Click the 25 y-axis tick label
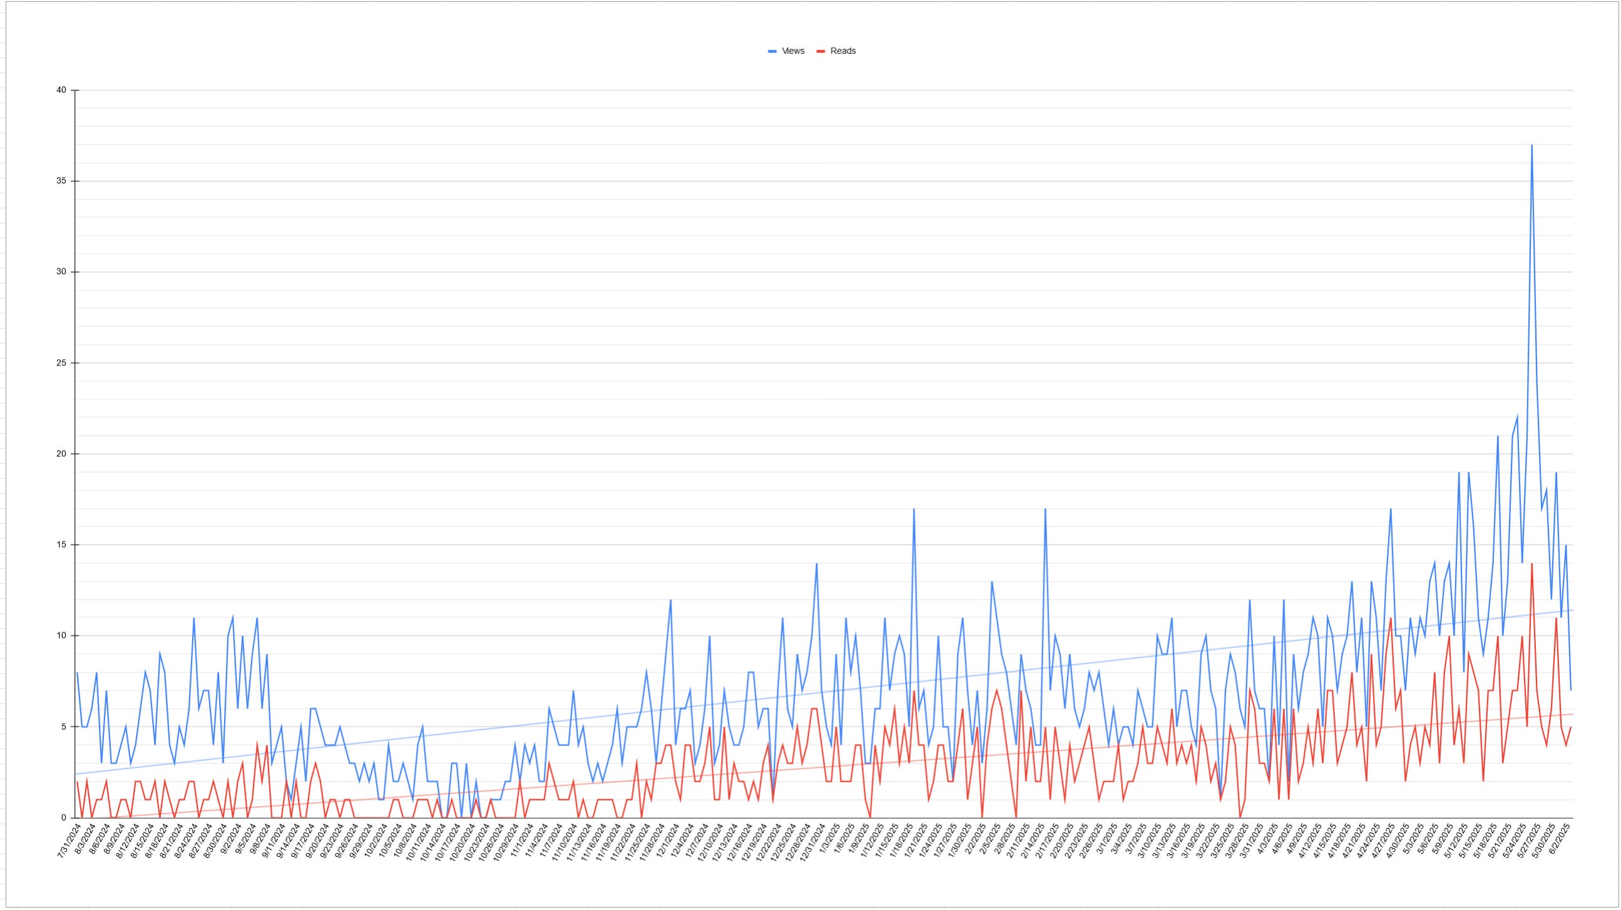This screenshot has height=910, width=1621. click(61, 363)
